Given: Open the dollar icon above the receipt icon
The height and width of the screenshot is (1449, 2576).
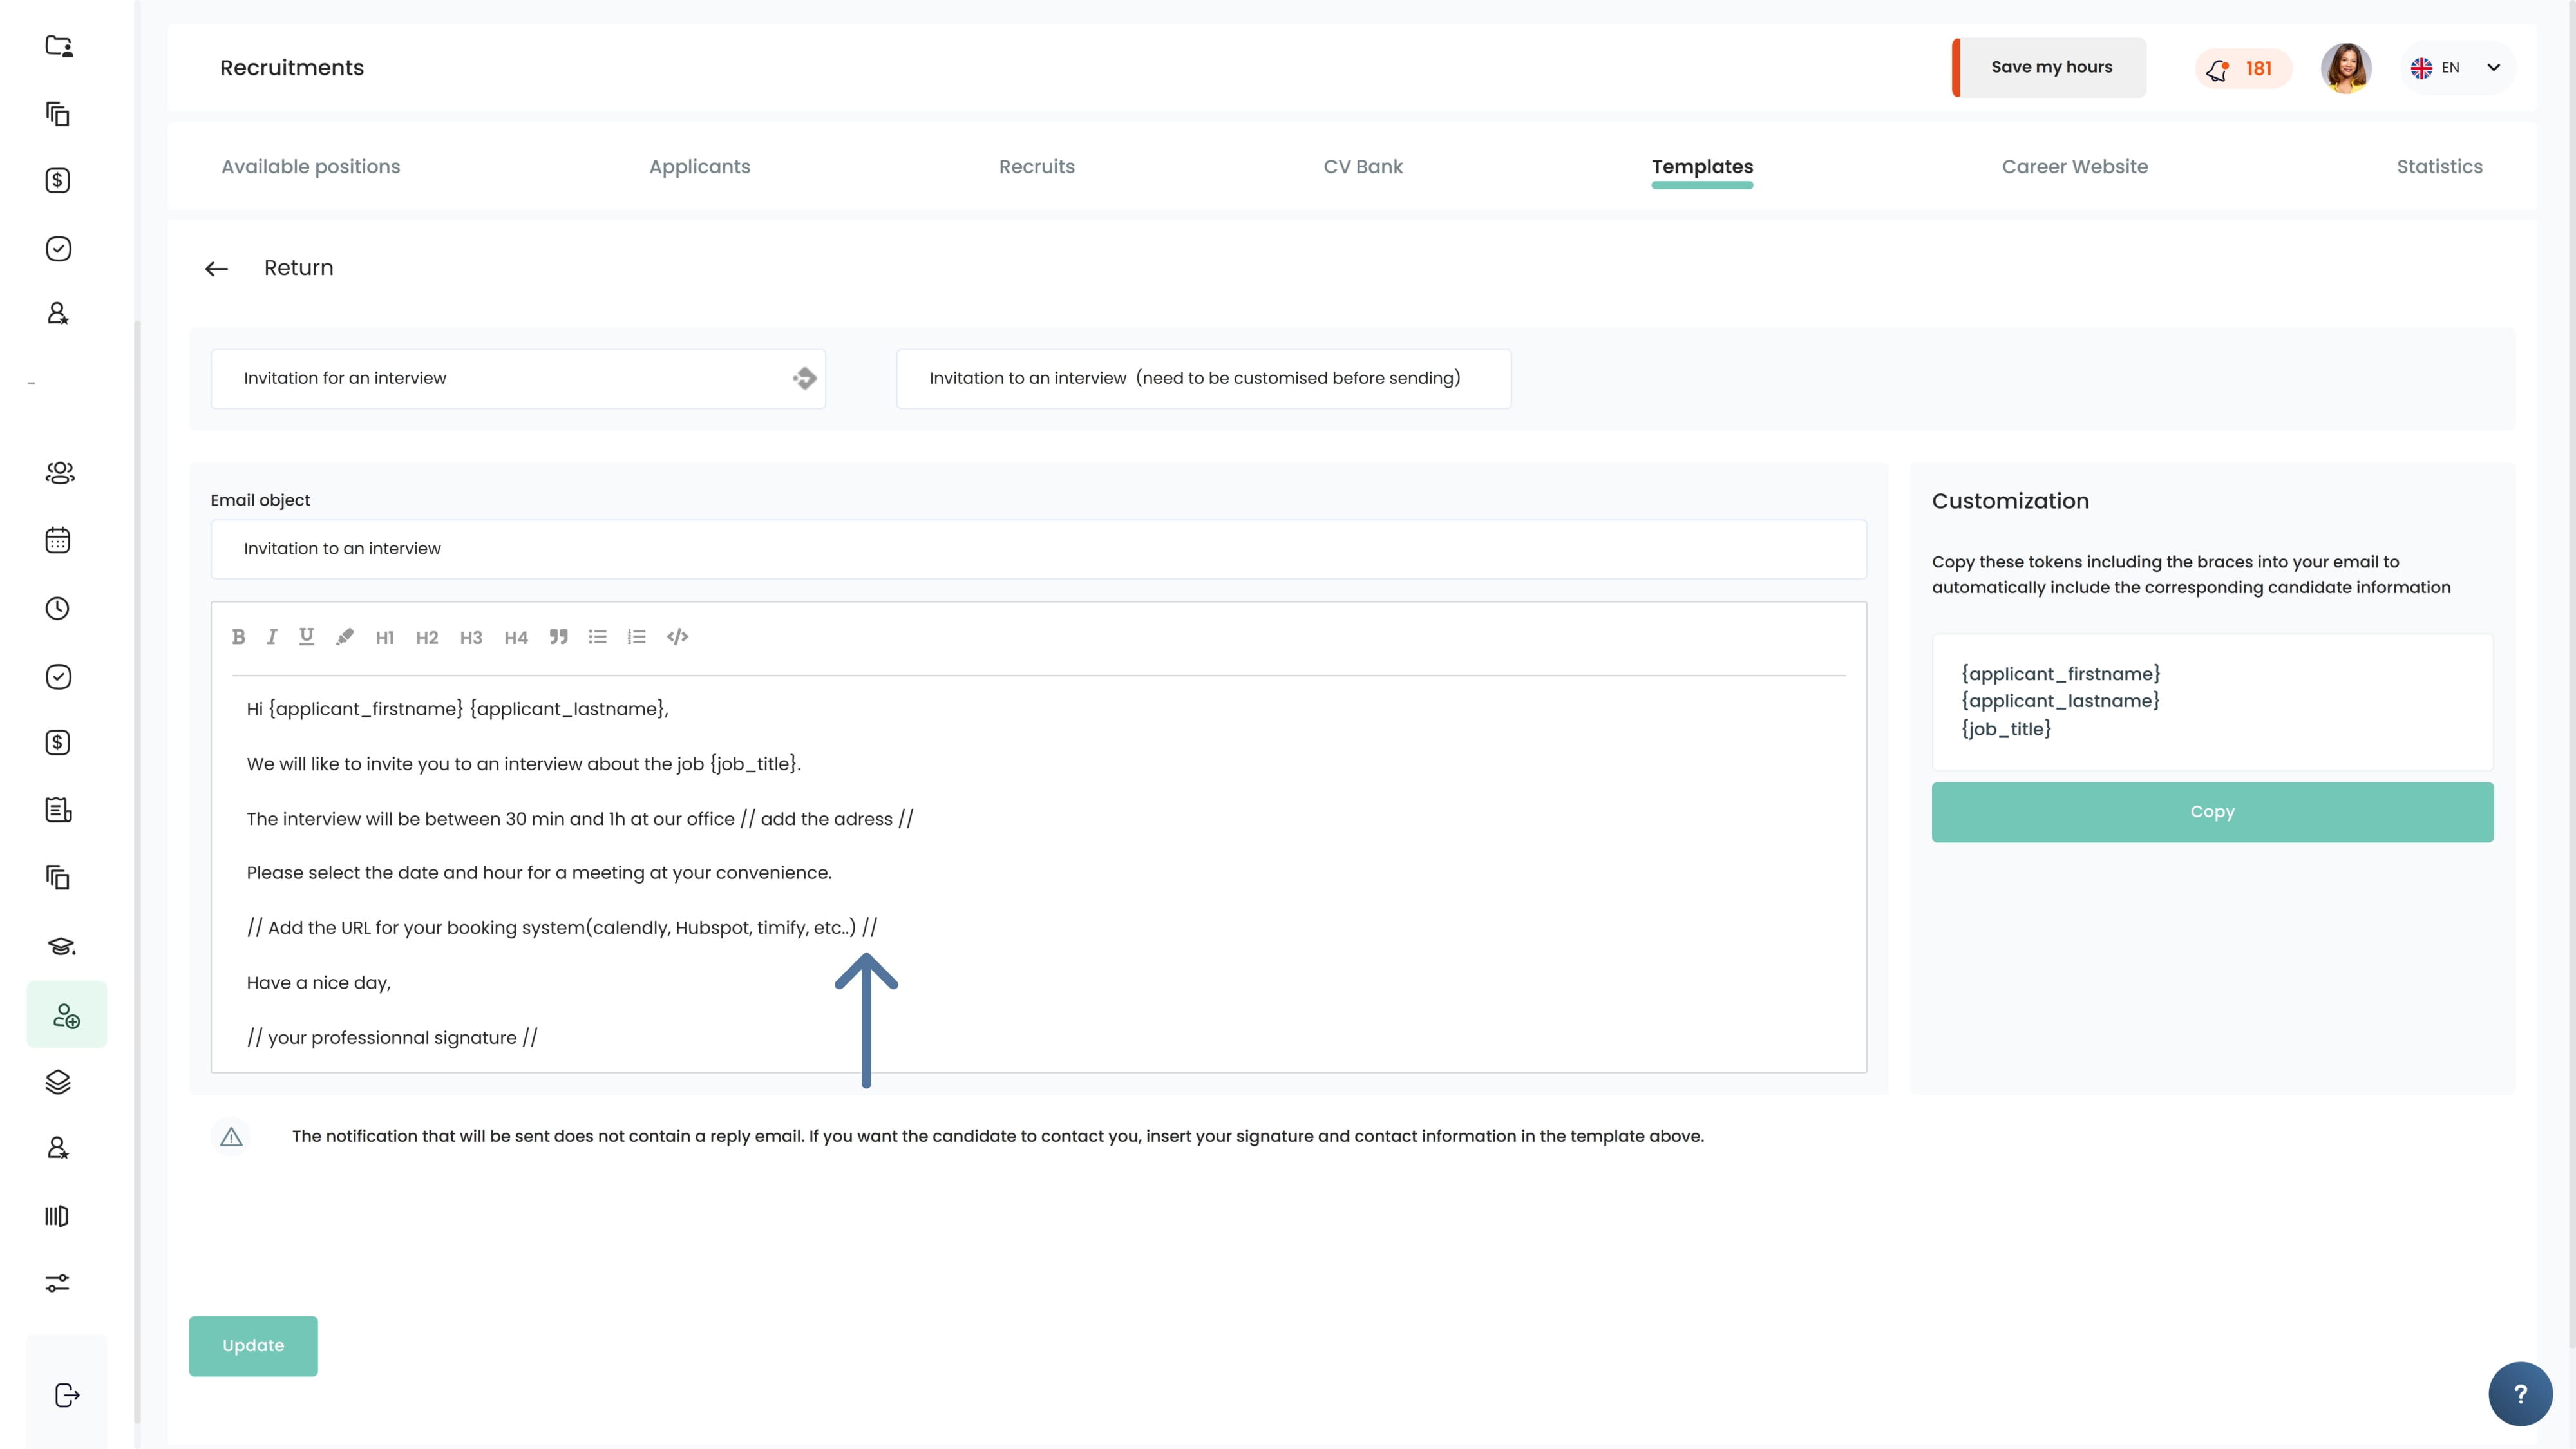Looking at the screenshot, I should (x=58, y=742).
